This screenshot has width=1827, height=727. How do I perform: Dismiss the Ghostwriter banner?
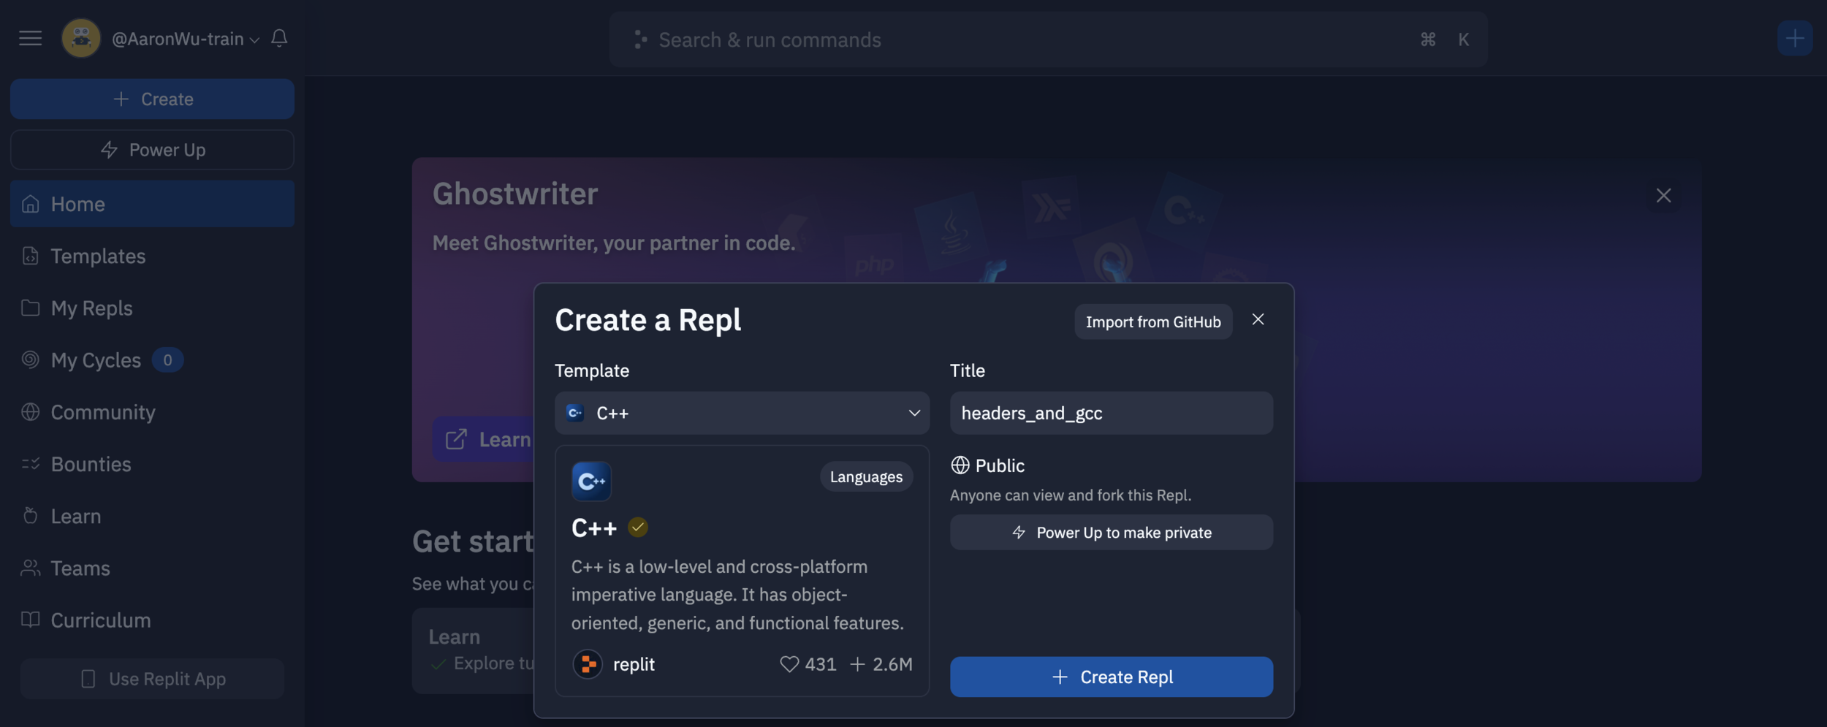pyautogui.click(x=1663, y=195)
